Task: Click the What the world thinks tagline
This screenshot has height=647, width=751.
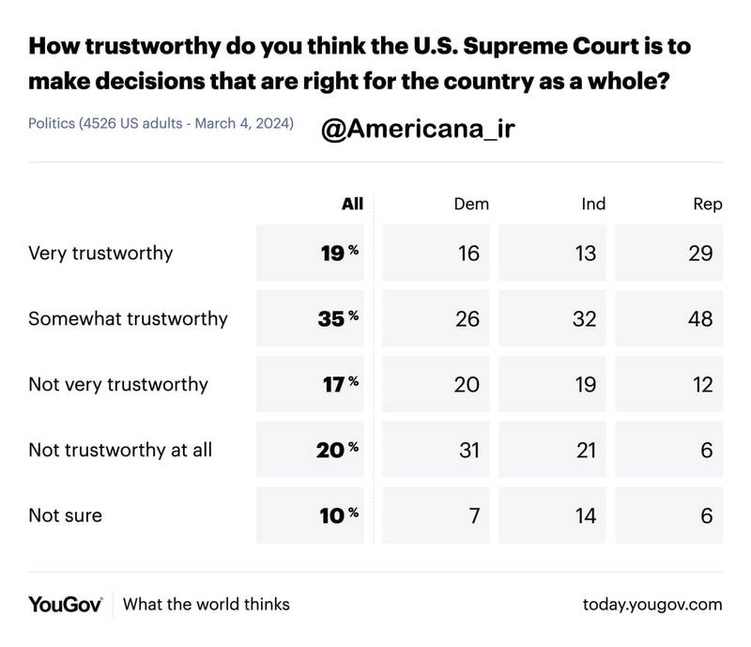Action: [207, 604]
